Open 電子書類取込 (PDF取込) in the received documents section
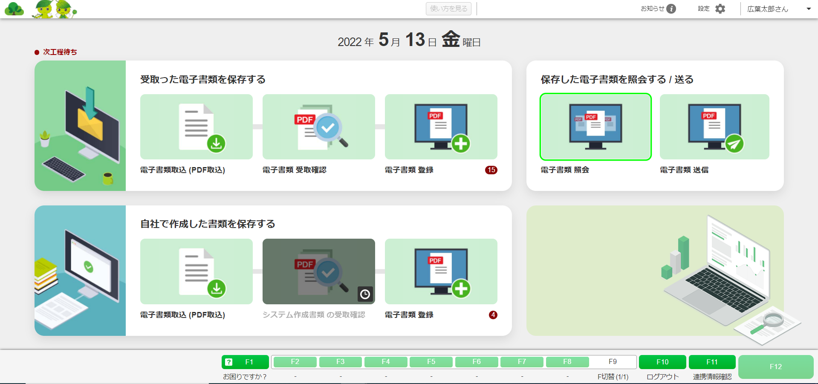The width and height of the screenshot is (818, 384). (x=196, y=127)
